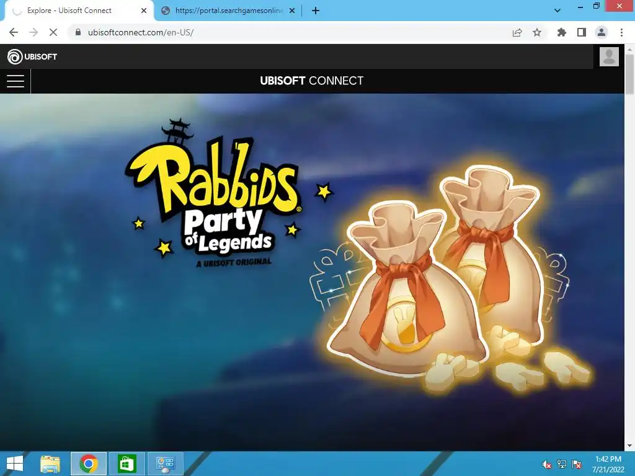
Task: Open the Windows Store taskbar icon
Action: [x=127, y=464]
